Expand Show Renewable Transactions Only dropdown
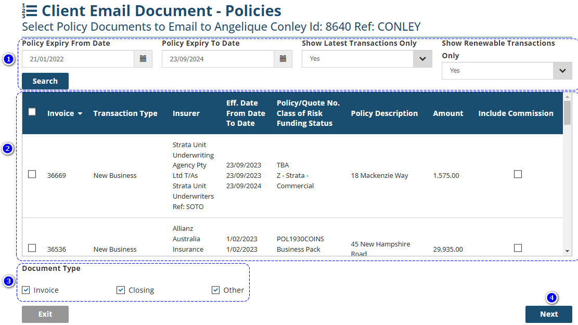 pyautogui.click(x=562, y=71)
